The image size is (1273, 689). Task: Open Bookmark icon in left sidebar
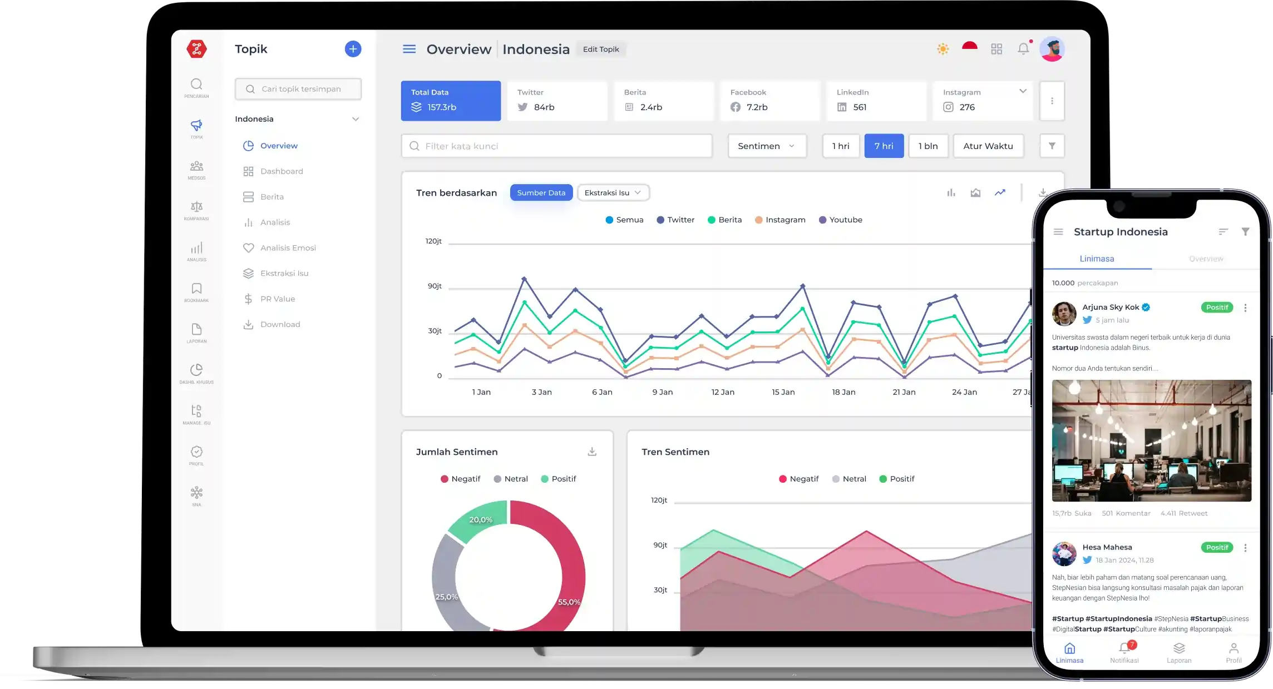pos(196,289)
